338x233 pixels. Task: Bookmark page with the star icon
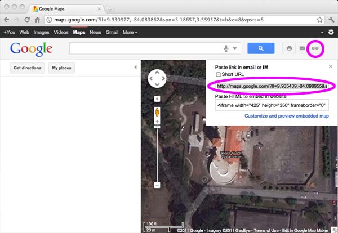point(319,20)
